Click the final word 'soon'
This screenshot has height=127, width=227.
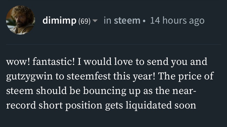(x=185, y=106)
